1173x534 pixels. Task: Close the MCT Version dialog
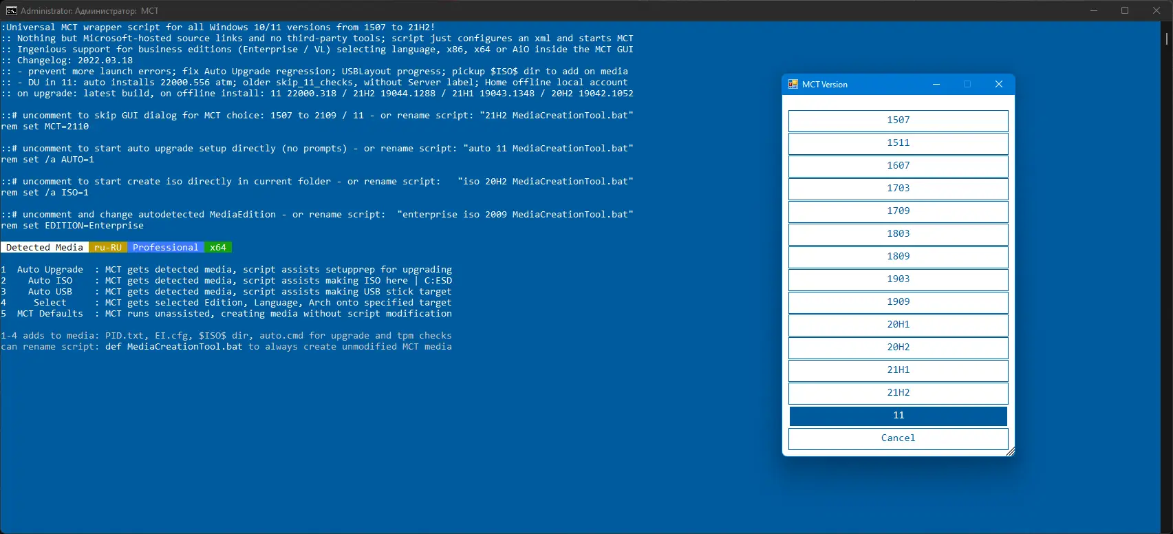click(999, 84)
